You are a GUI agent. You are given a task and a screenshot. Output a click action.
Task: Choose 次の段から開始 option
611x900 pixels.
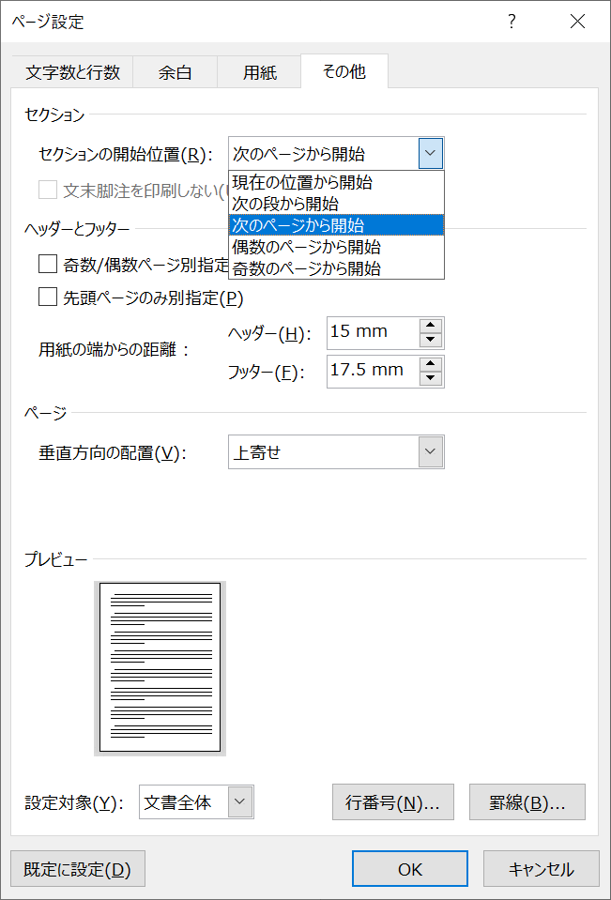pyautogui.click(x=337, y=204)
